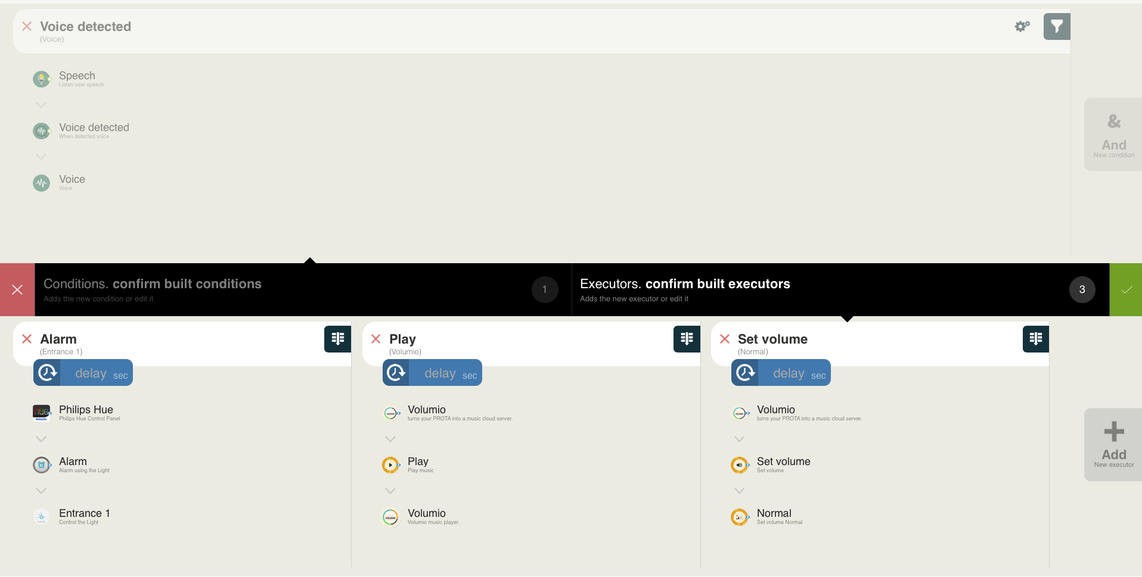Add a new executor
The image size is (1142, 577).
pyautogui.click(x=1113, y=444)
